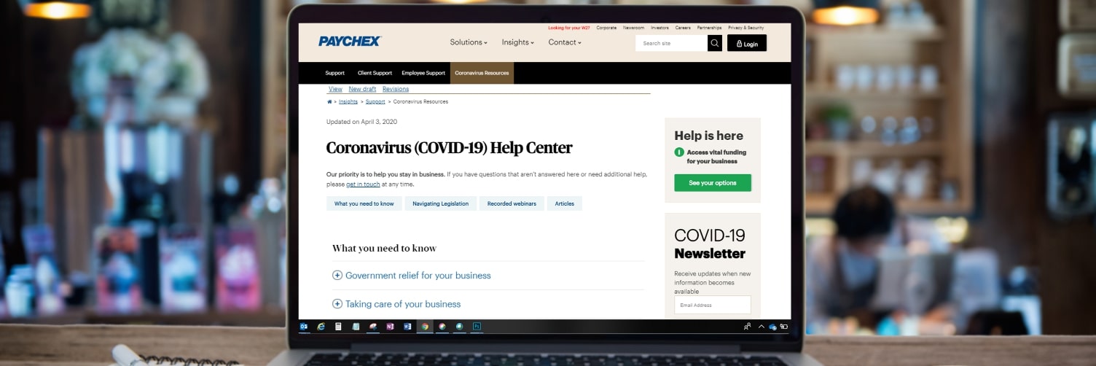
Task: Open the New draft tab
Action: 362,89
